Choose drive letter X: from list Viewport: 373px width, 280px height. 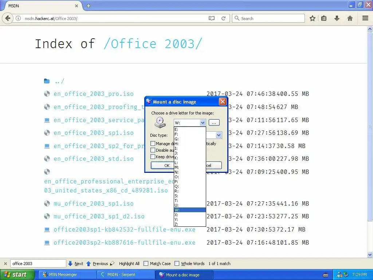point(190,215)
